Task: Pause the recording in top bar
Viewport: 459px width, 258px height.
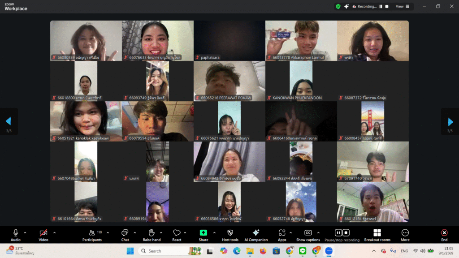Action: click(381, 6)
